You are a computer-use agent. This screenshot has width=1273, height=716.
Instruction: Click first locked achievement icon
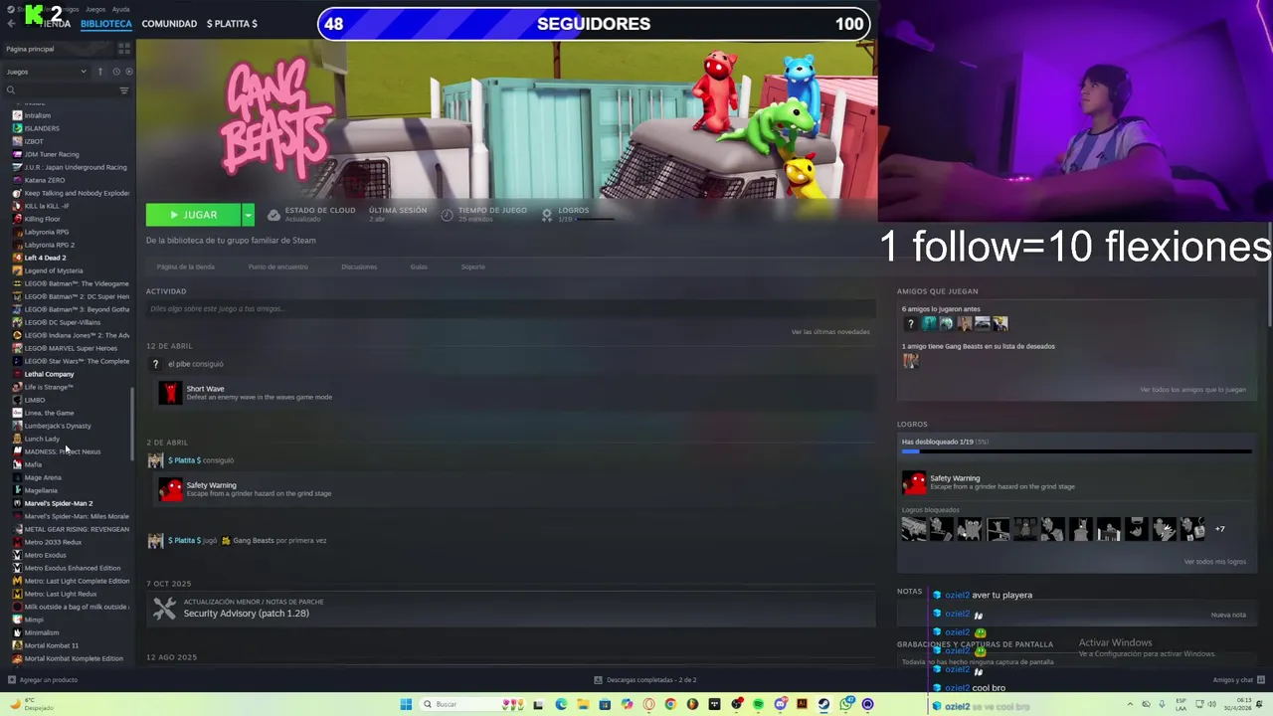(x=914, y=529)
